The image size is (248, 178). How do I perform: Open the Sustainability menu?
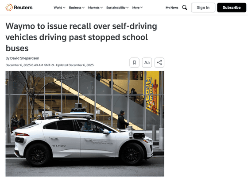click(x=117, y=8)
